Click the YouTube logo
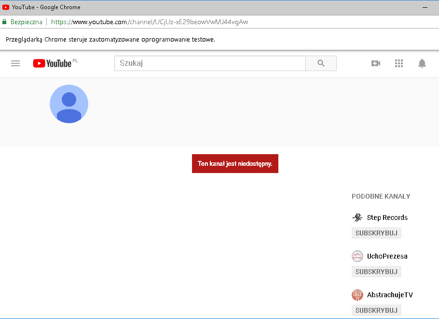Viewport: 439px width, 319px height. pos(53,63)
